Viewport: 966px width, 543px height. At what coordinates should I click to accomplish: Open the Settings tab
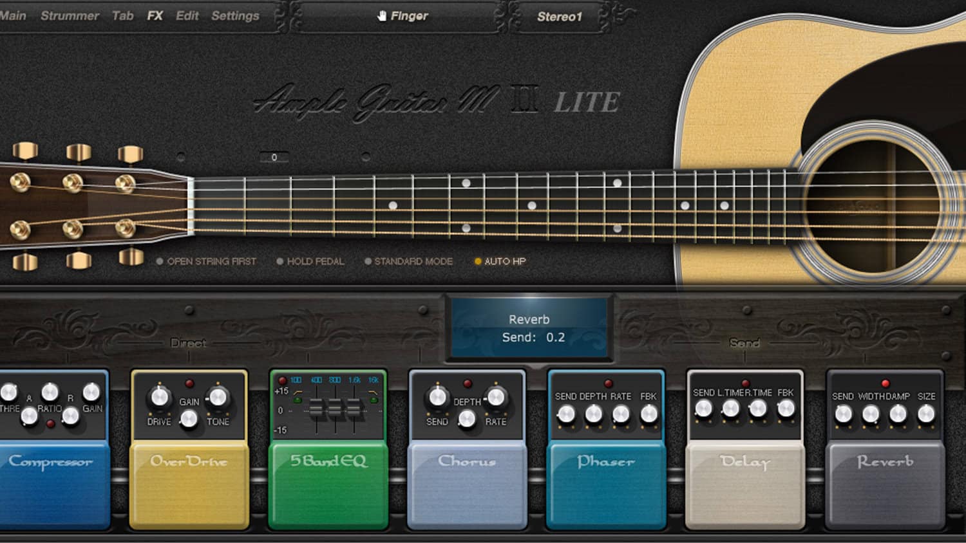click(235, 15)
